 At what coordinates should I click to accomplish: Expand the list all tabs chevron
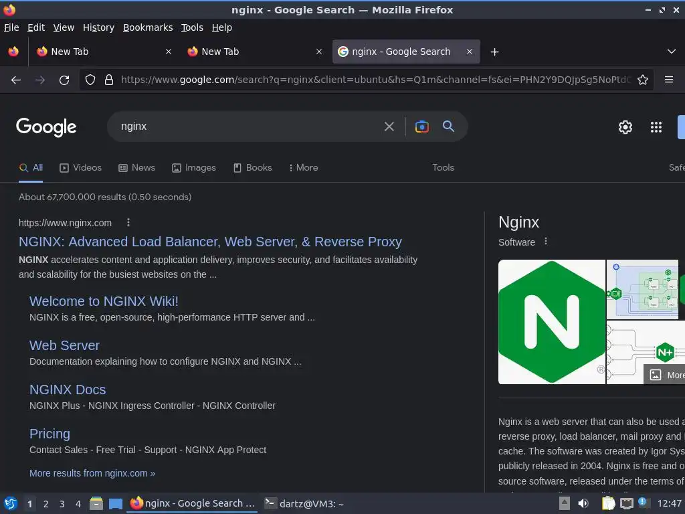[672, 52]
